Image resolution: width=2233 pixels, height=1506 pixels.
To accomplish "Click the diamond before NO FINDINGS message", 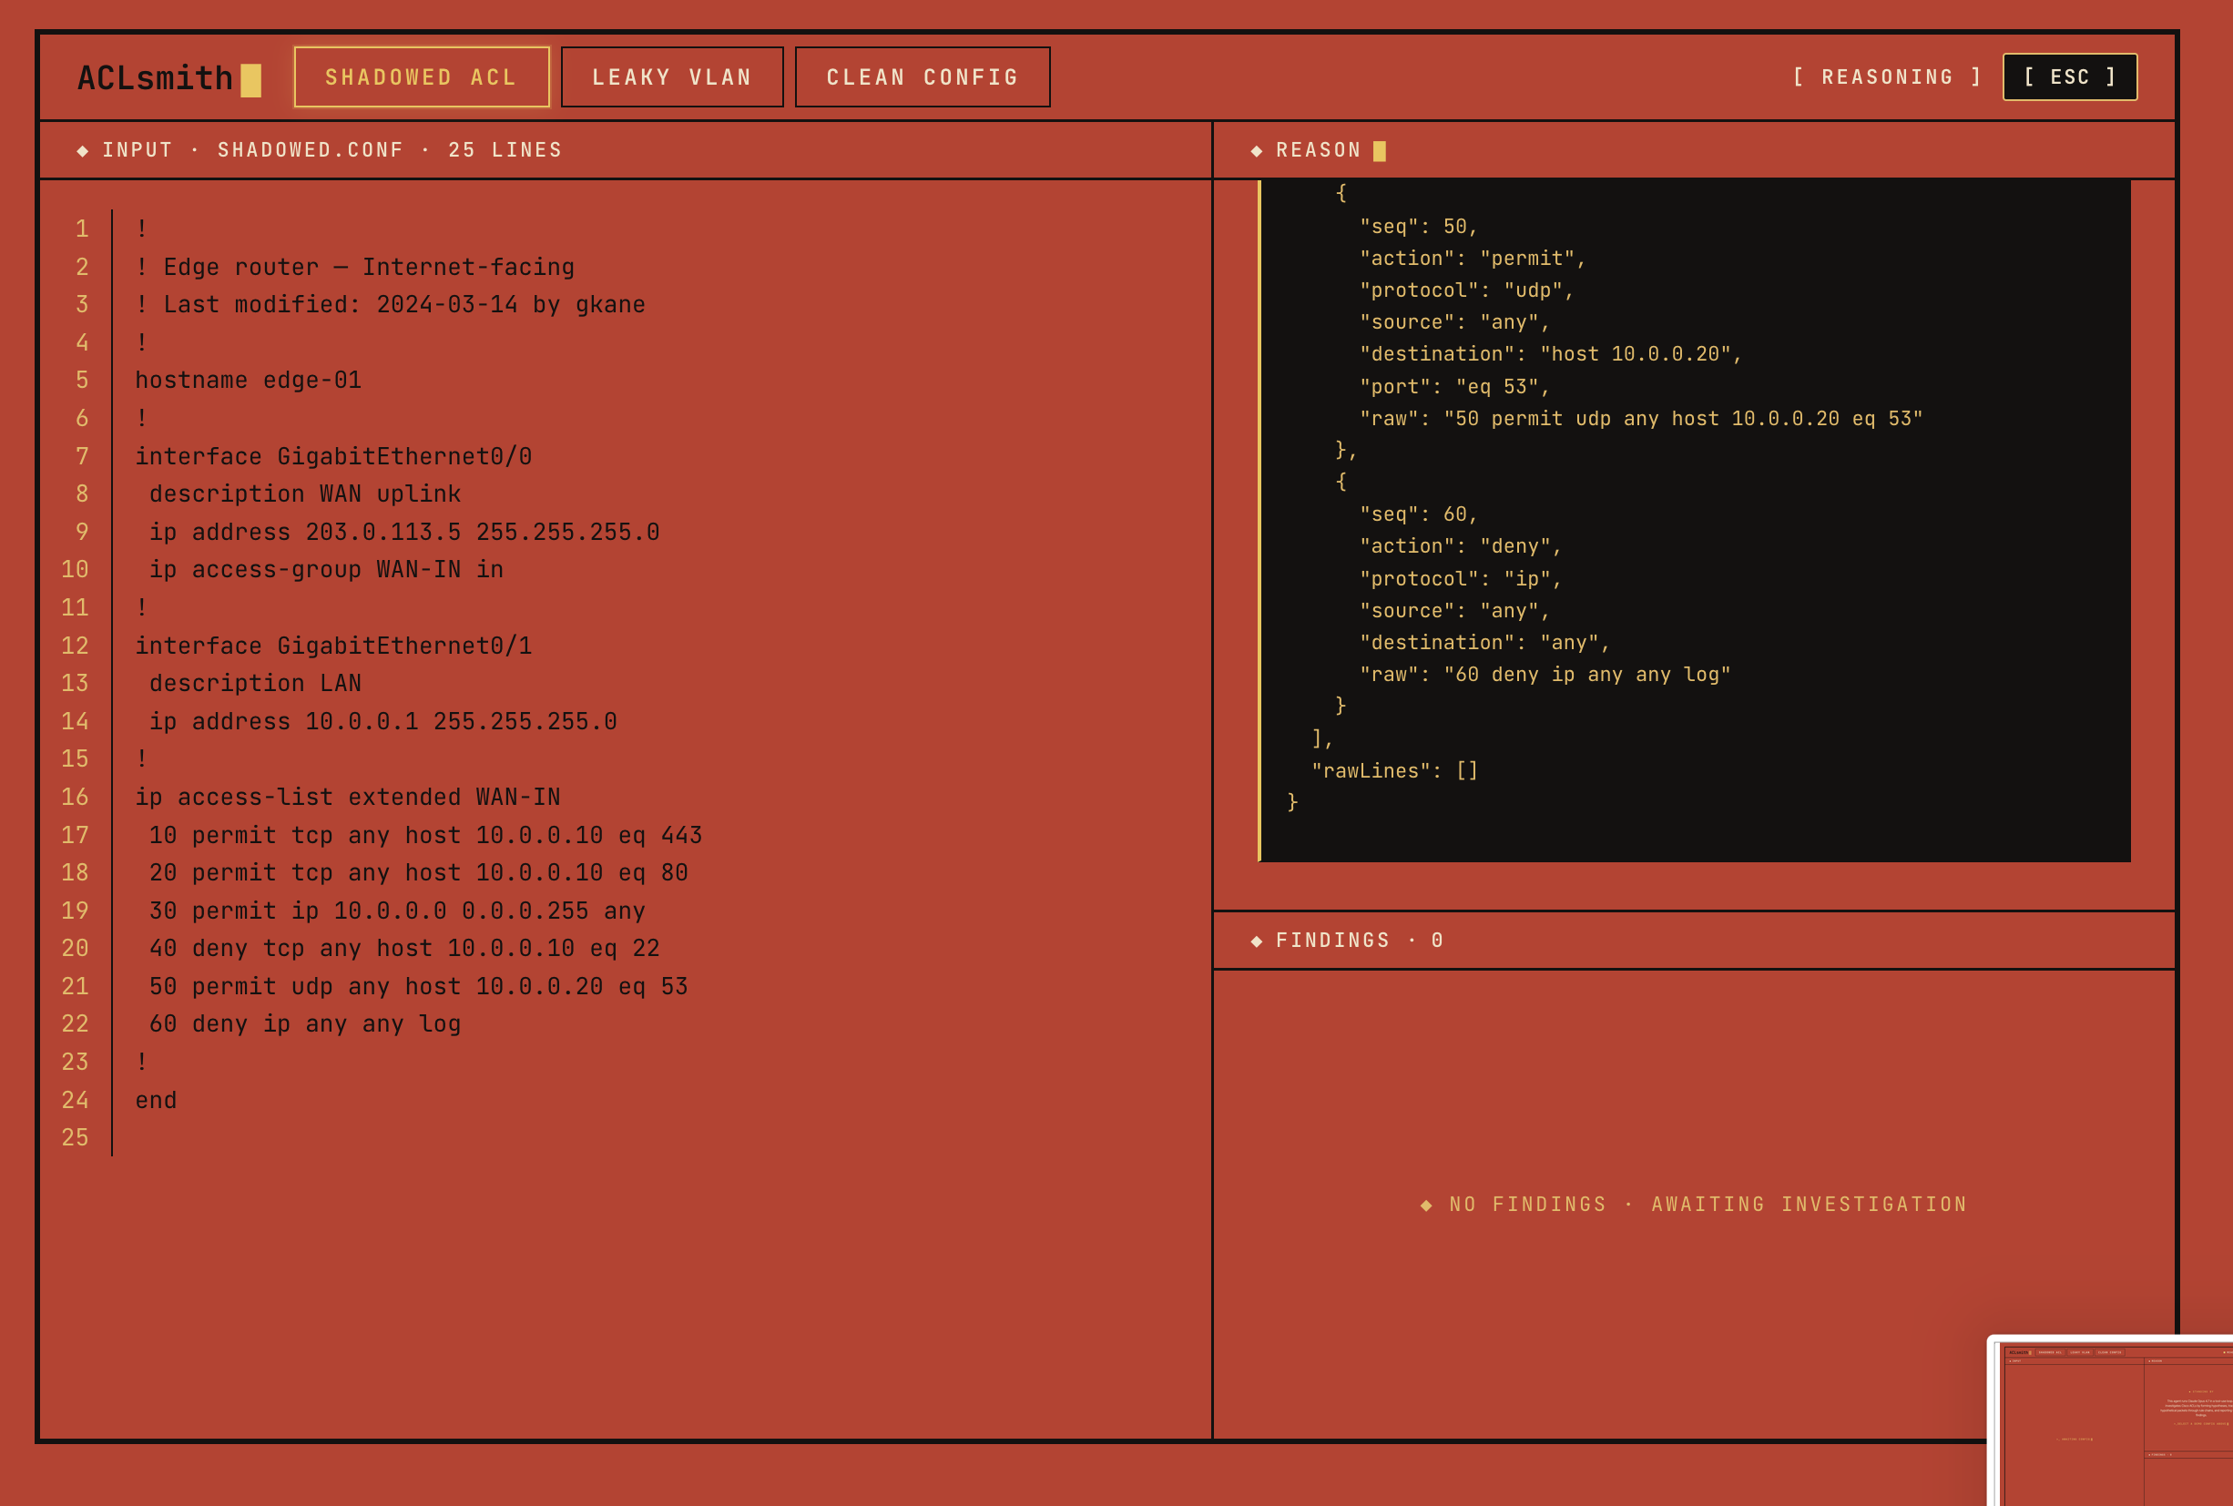I will point(1426,1206).
